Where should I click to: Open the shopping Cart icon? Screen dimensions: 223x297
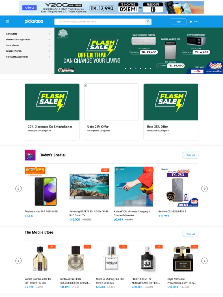tap(191, 22)
